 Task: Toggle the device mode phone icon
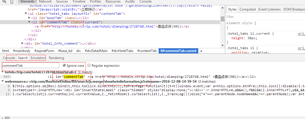point(12,1)
